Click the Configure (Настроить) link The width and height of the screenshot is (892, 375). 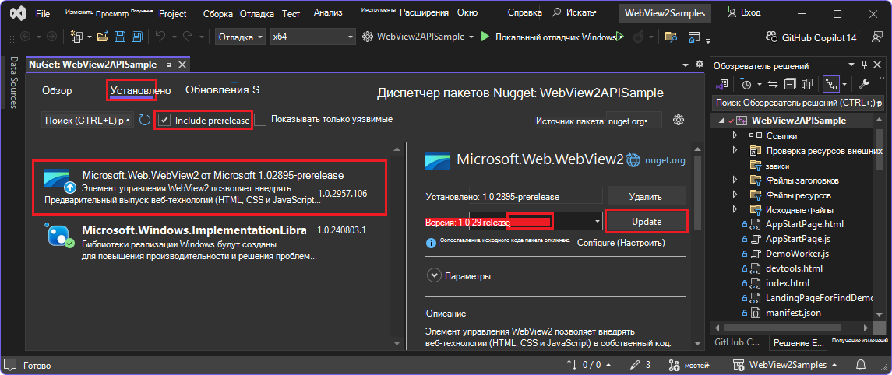tap(621, 243)
